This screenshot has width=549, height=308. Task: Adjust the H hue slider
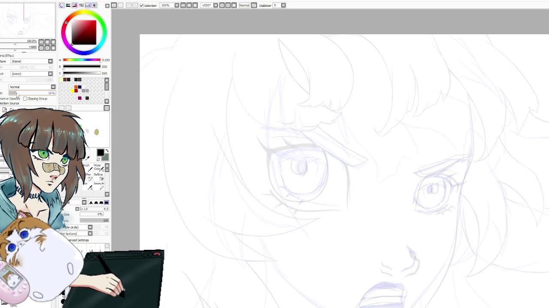pos(82,60)
